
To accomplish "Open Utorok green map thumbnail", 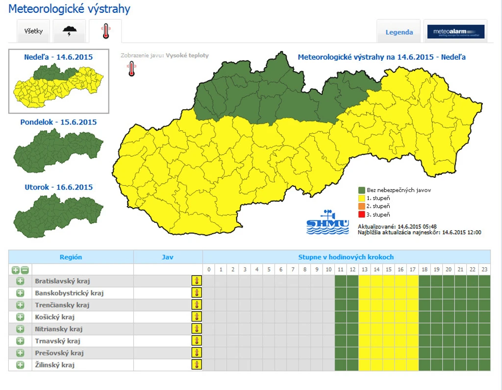I will pos(59,216).
